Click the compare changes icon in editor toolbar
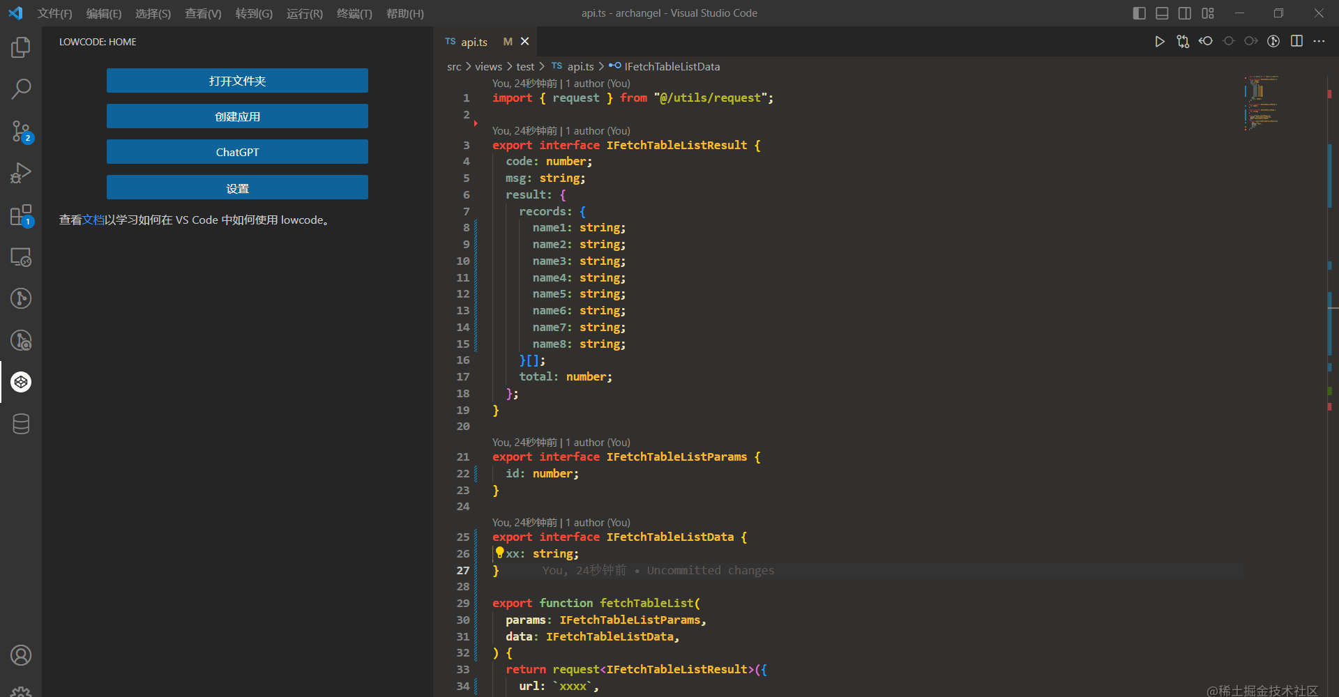 (x=1183, y=42)
